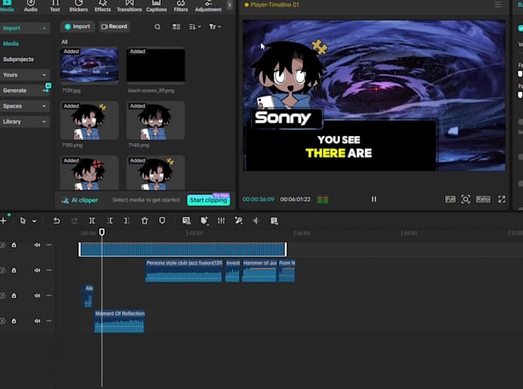
Task: Open the Stickers tab
Action: tap(78, 6)
